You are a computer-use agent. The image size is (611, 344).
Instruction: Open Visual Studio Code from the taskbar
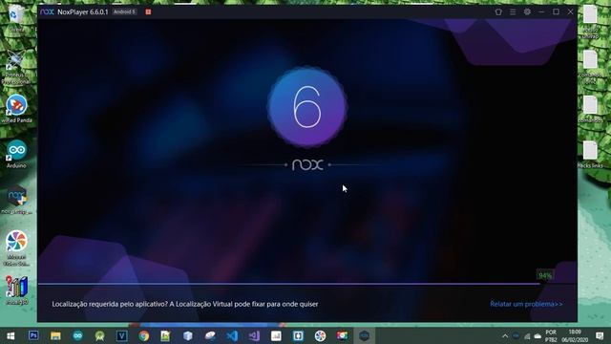[232, 335]
